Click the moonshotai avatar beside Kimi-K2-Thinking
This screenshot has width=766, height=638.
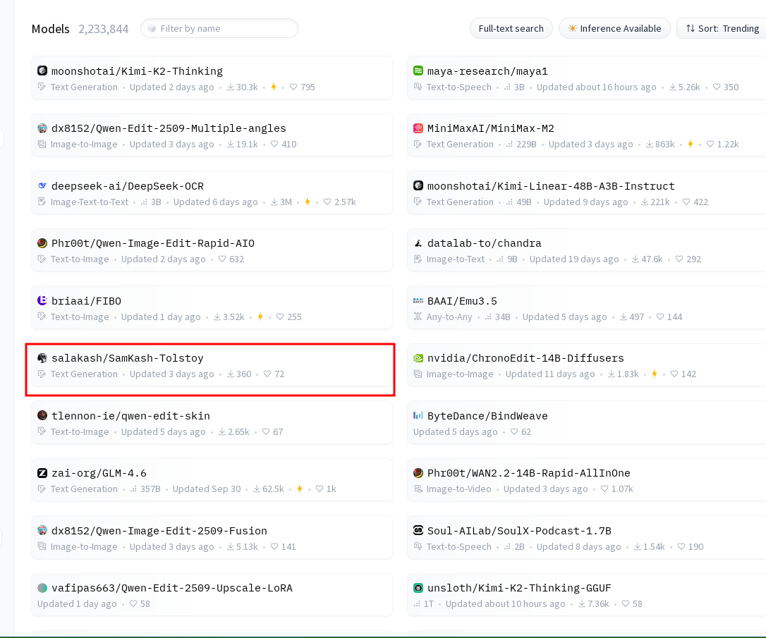[42, 70]
